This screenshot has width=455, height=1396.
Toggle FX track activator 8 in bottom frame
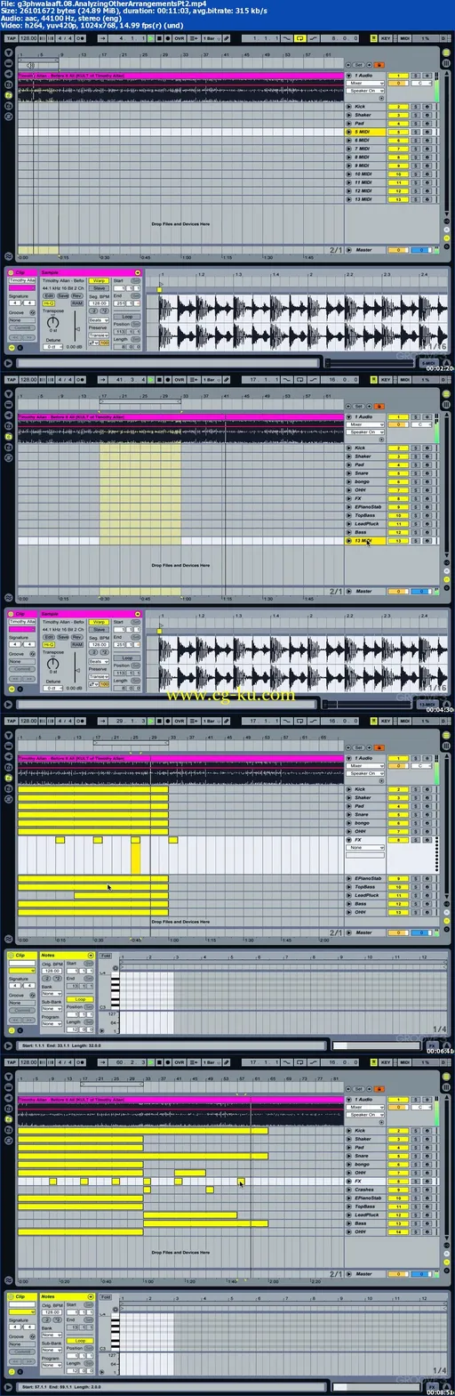[x=398, y=1182]
